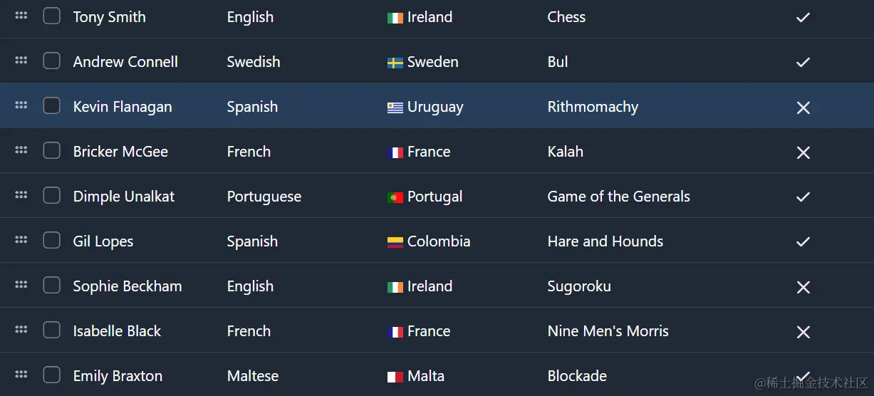Screen dimensions: 874x396
Task: Click the name Dimple Unalkat
Action: pyautogui.click(x=124, y=197)
